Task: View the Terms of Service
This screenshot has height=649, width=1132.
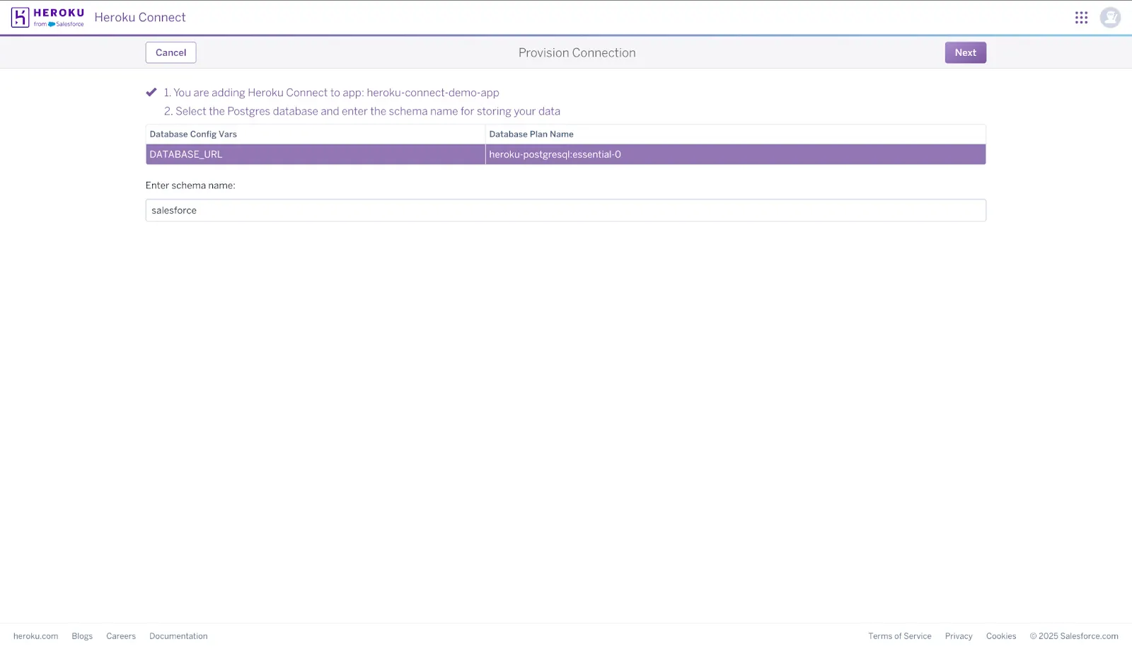Action: tap(900, 636)
